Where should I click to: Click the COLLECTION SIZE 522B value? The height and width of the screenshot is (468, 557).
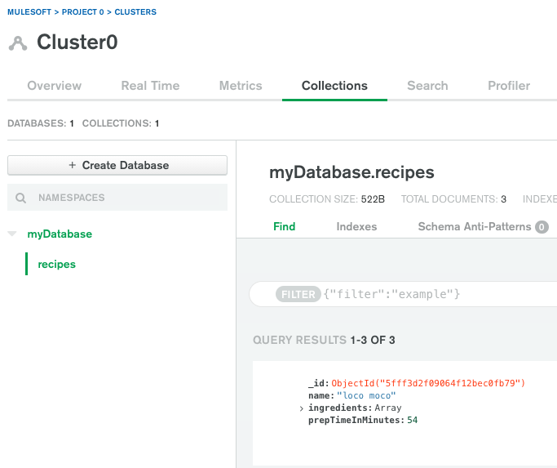pyautogui.click(x=373, y=199)
